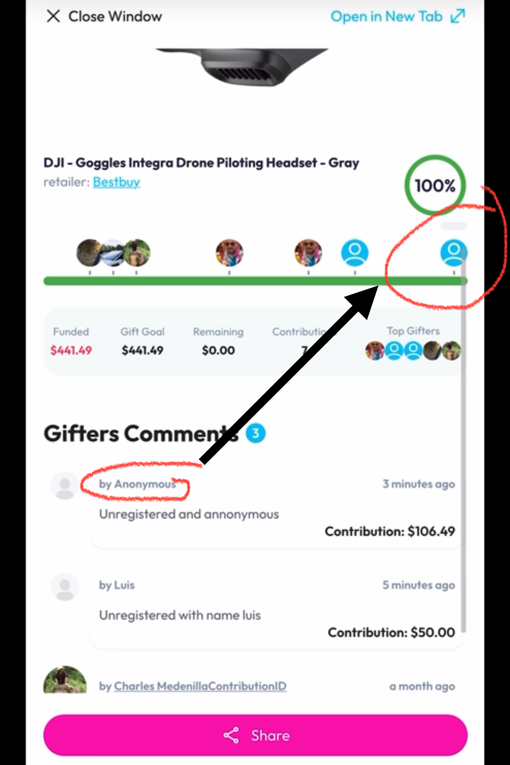This screenshot has width=510, height=765.
Task: Click the blue anonymous user icon near 100%
Action: pos(454,253)
